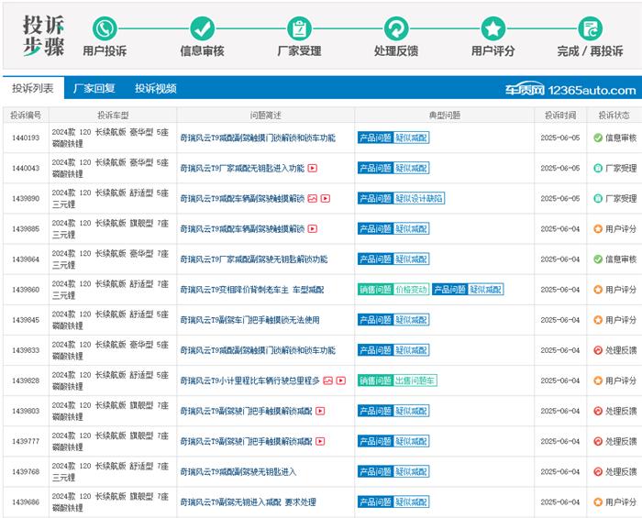
Task: Click 处理反馈 status icon in row 1439833
Action: coord(598,350)
